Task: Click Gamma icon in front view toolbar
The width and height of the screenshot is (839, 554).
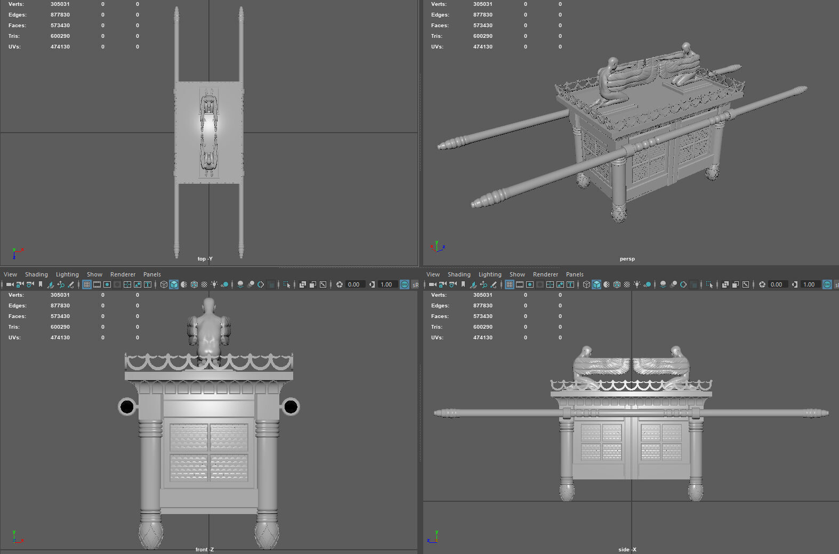Action: pos(372,284)
